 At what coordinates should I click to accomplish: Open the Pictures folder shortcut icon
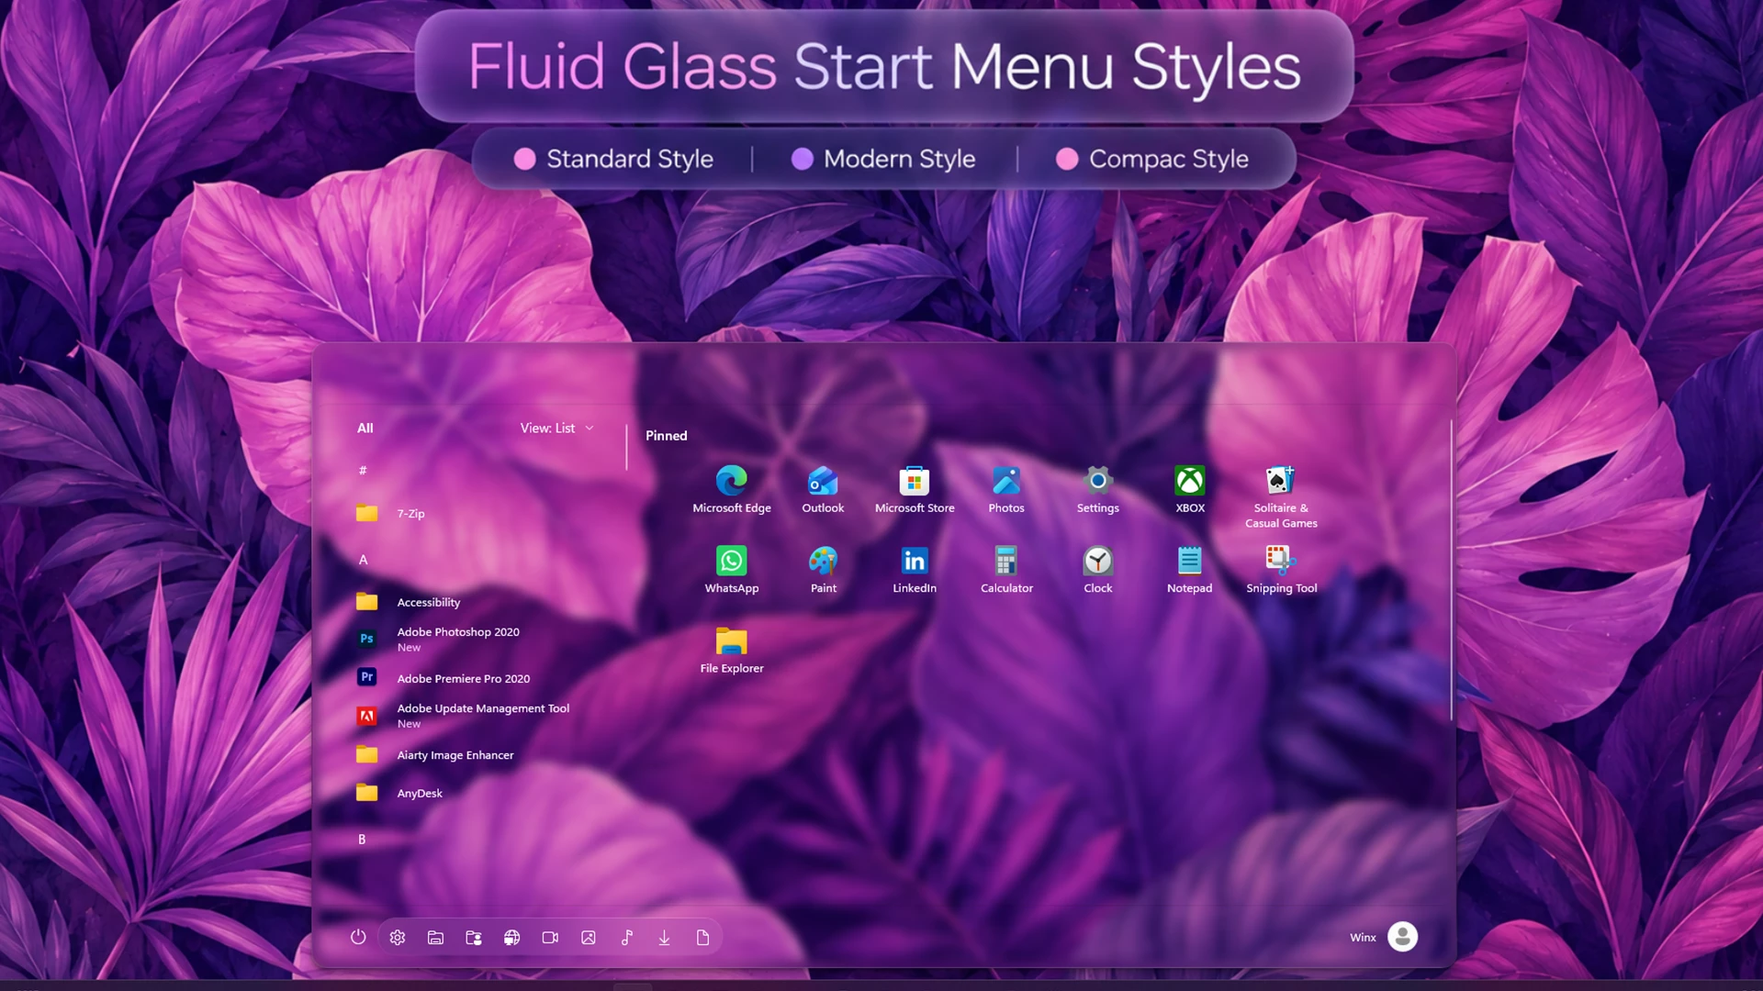[x=589, y=938]
